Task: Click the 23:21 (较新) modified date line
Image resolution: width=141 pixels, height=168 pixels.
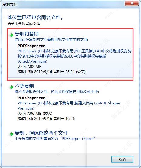Action: (51, 71)
